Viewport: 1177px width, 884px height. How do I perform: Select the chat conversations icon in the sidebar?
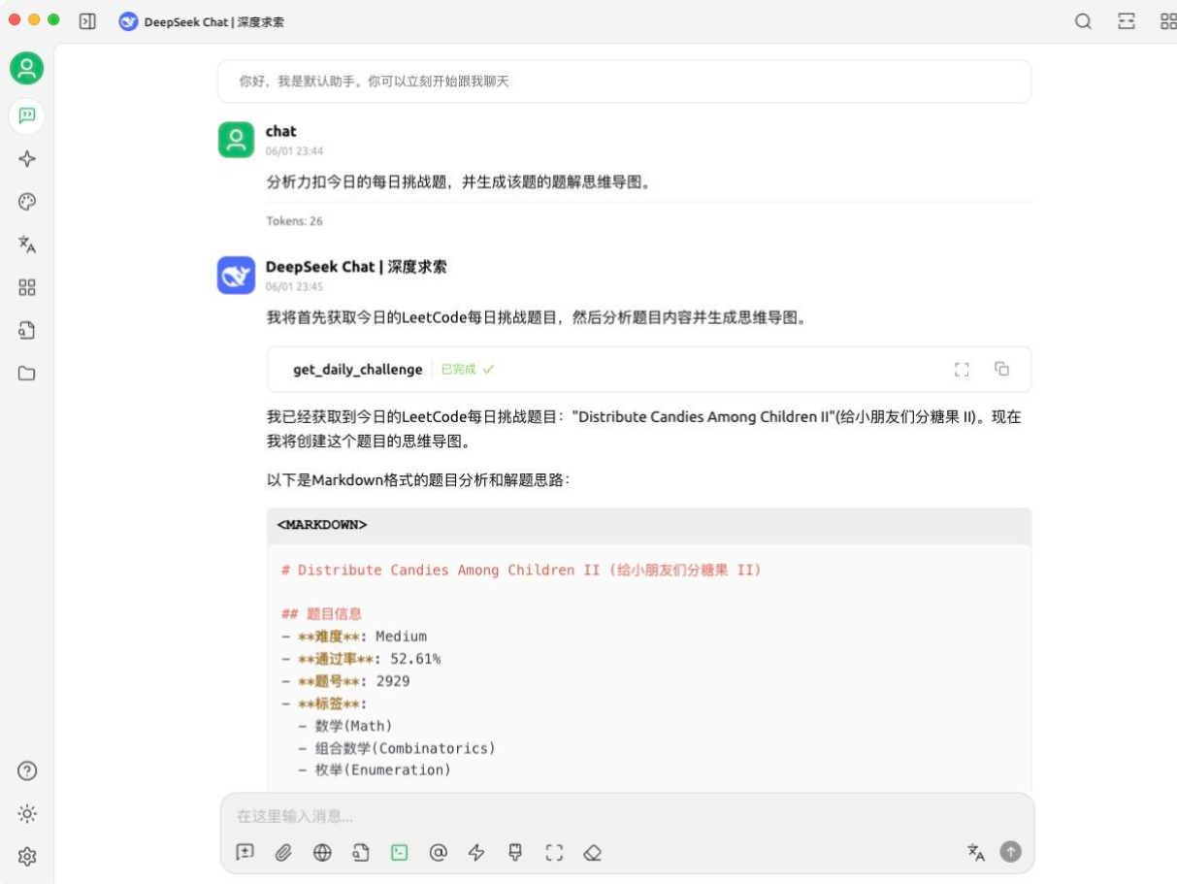tap(26, 116)
